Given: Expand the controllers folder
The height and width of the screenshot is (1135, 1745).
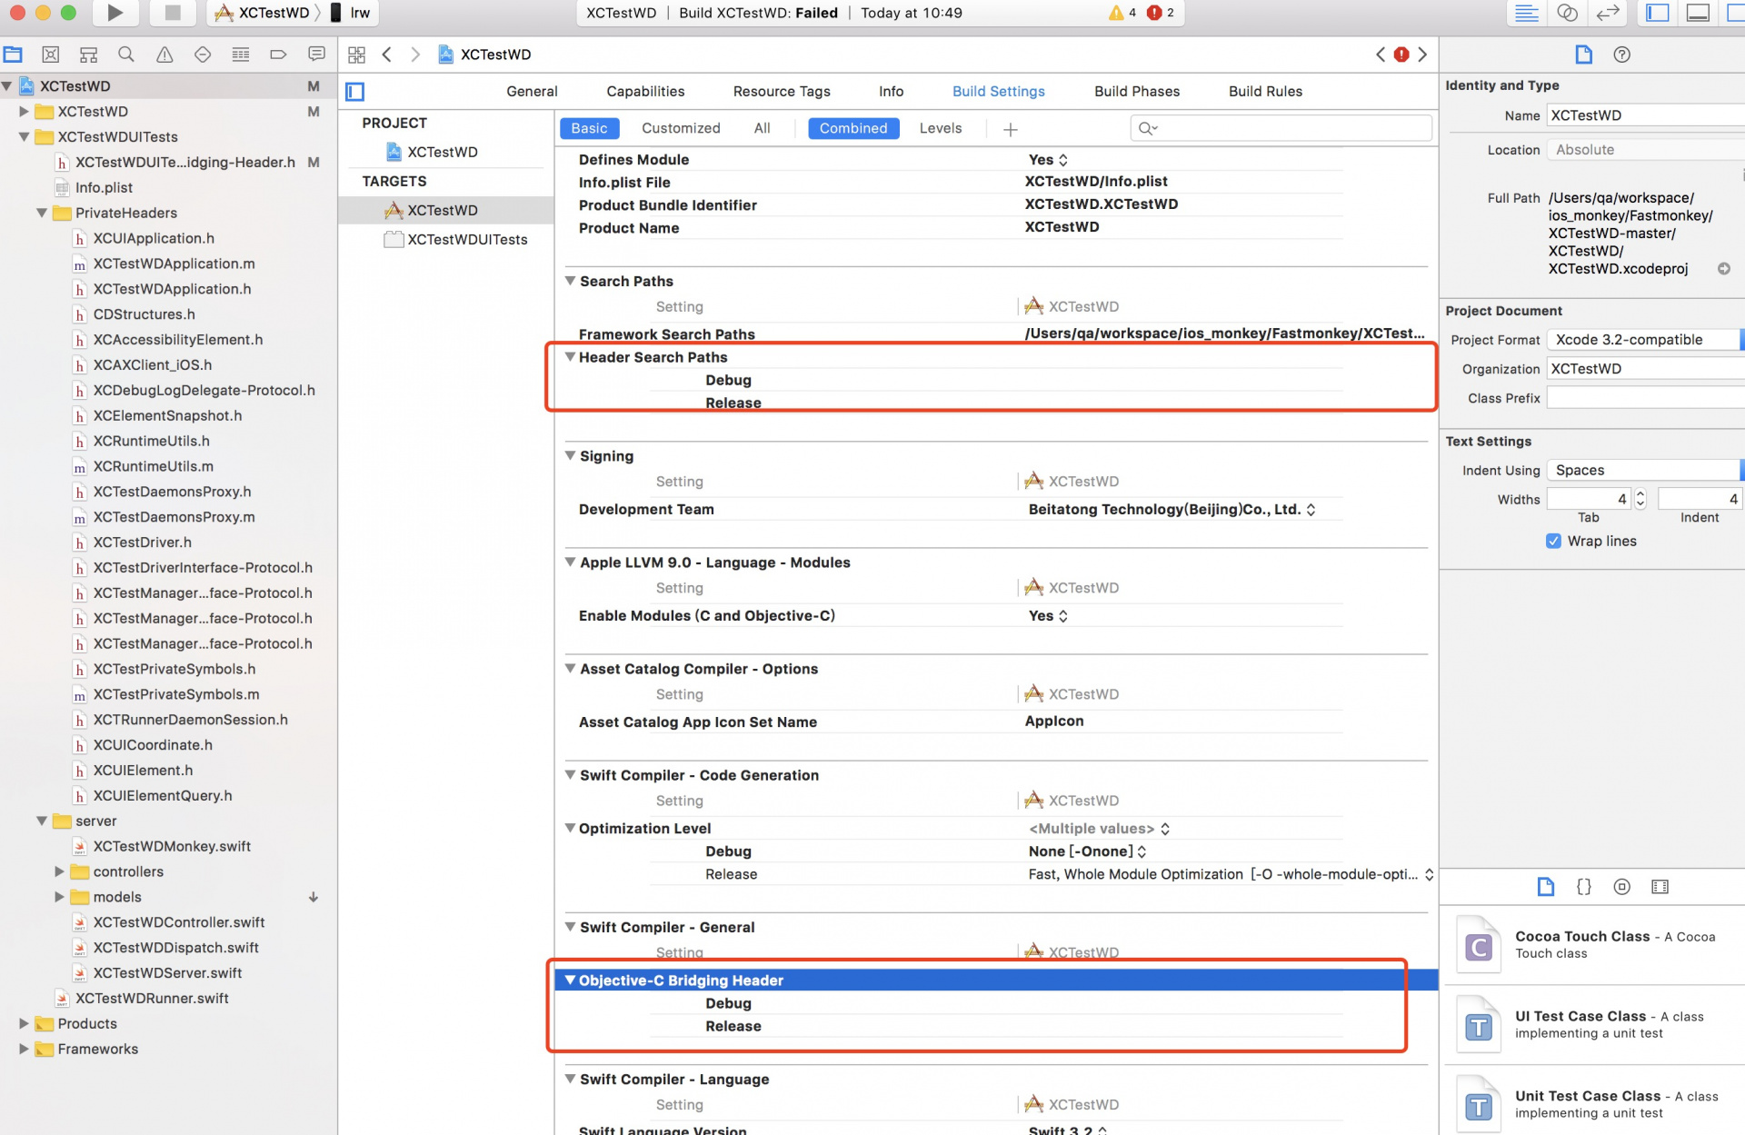Looking at the screenshot, I should (59, 871).
